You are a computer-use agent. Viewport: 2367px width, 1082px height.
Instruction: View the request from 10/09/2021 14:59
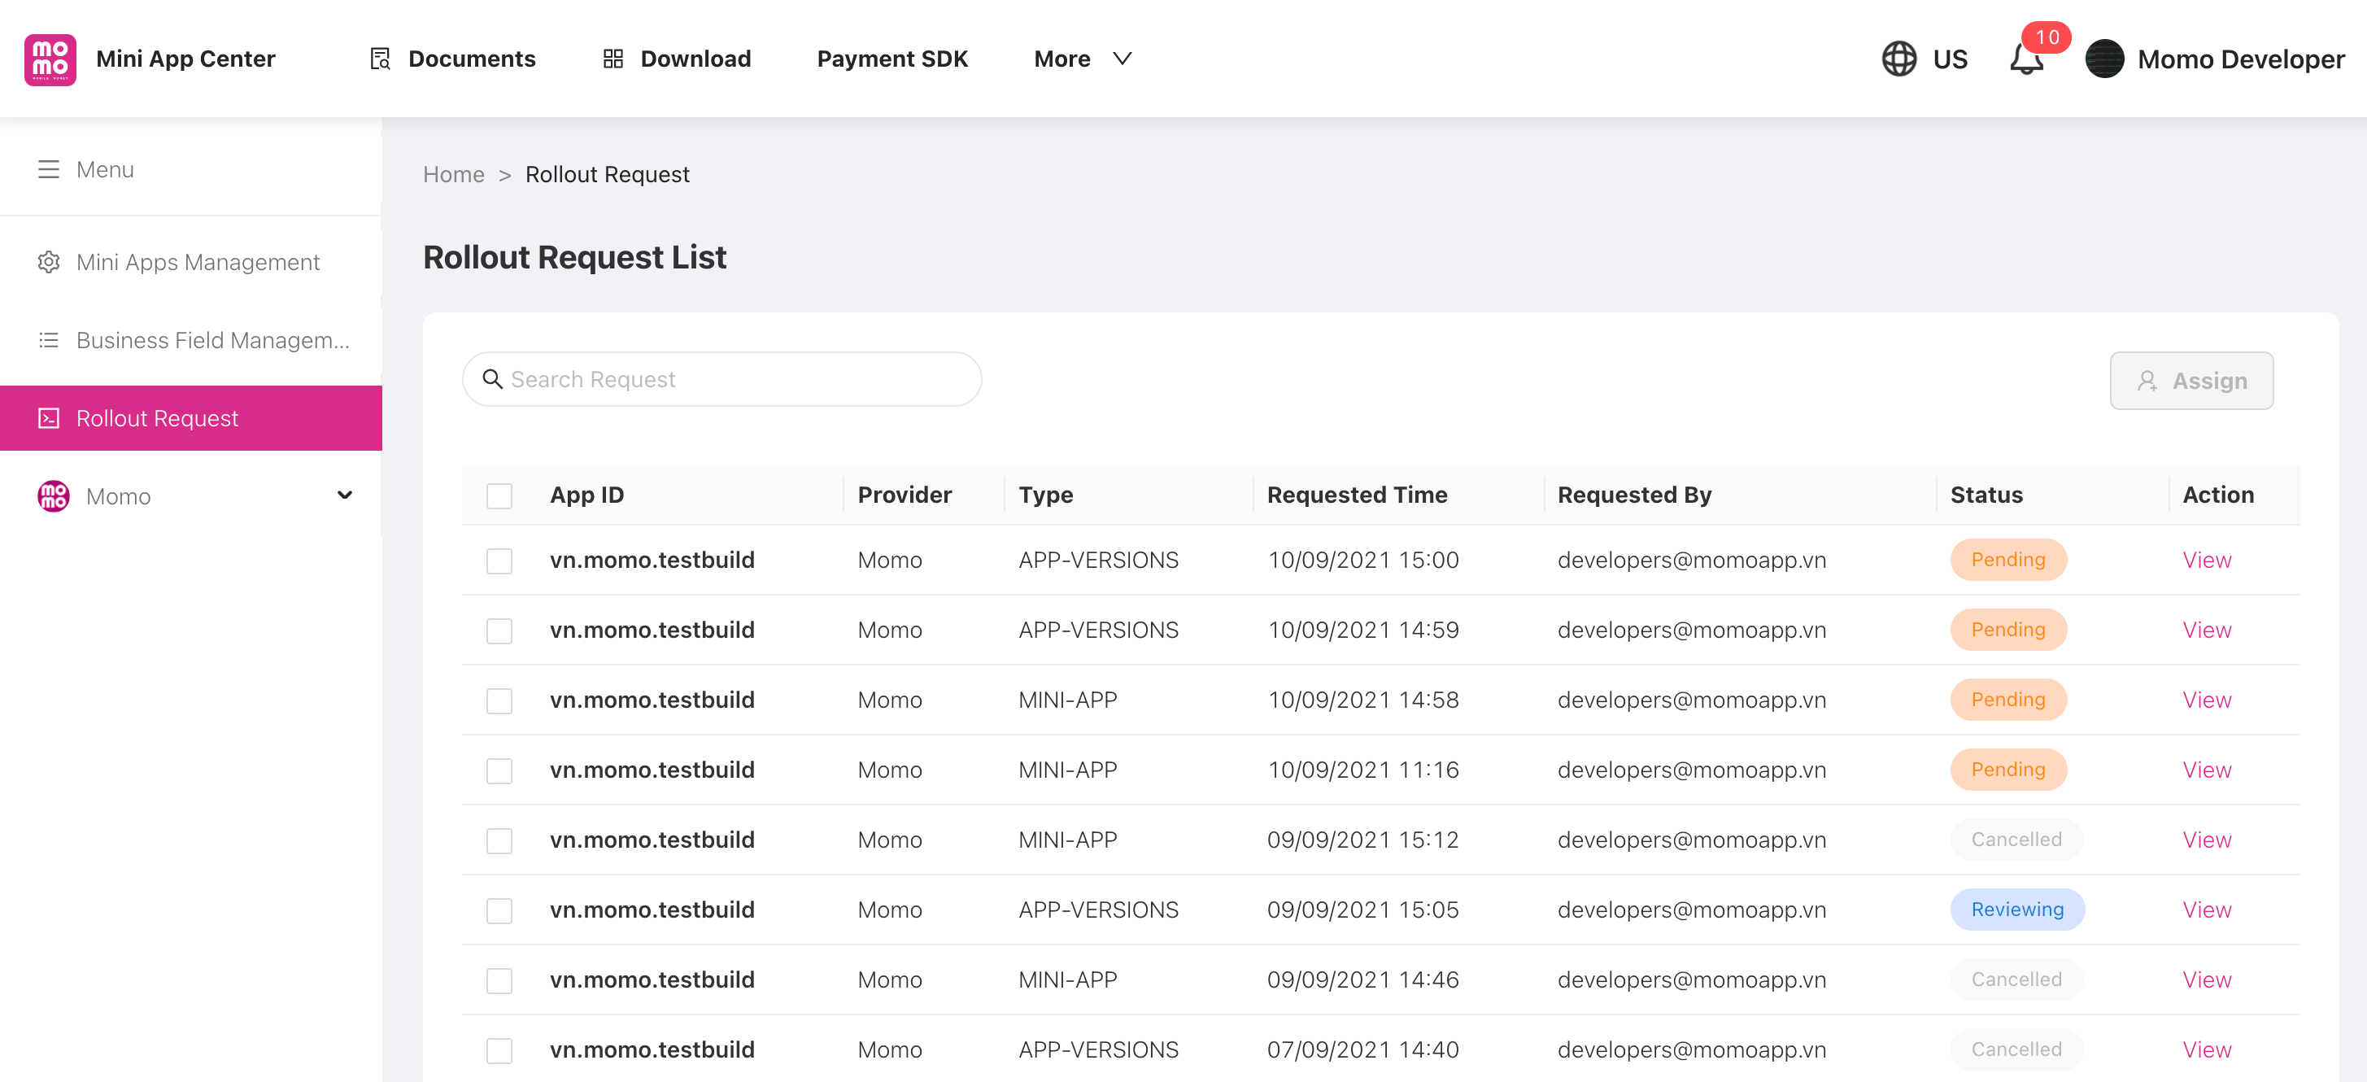coord(2206,630)
